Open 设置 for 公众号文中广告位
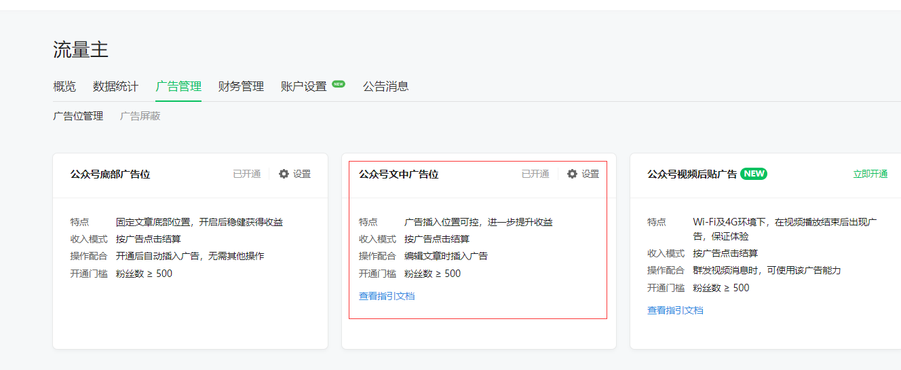The height and width of the screenshot is (370, 901). (x=590, y=174)
